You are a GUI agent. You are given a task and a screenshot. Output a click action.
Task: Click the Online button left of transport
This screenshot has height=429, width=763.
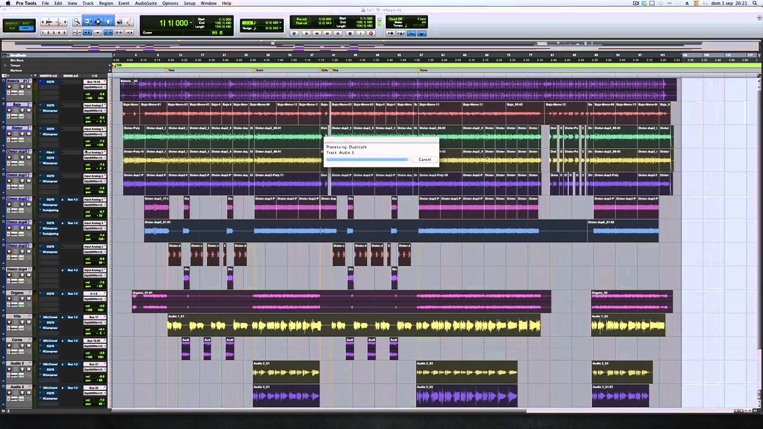pyautogui.click(x=294, y=33)
